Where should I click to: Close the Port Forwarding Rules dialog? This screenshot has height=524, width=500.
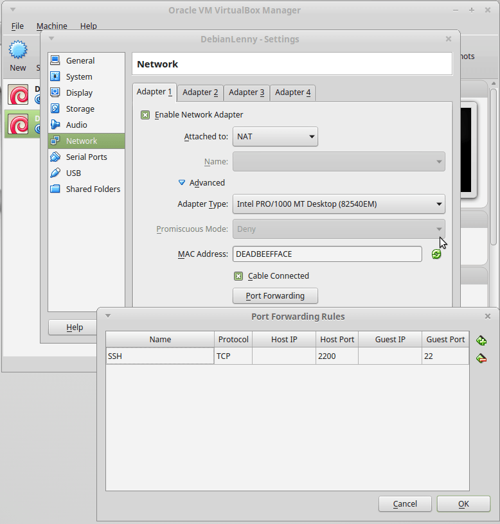point(488,316)
